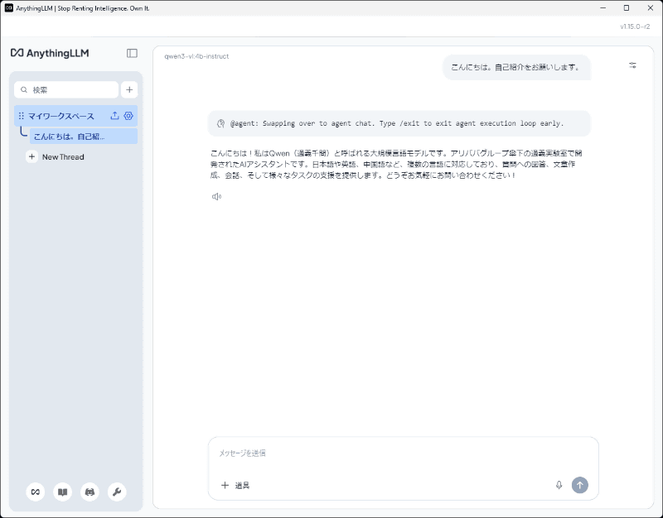Open the マイワークスペース upload documents icon
Image resolution: width=663 pixels, height=518 pixels.
[114, 116]
